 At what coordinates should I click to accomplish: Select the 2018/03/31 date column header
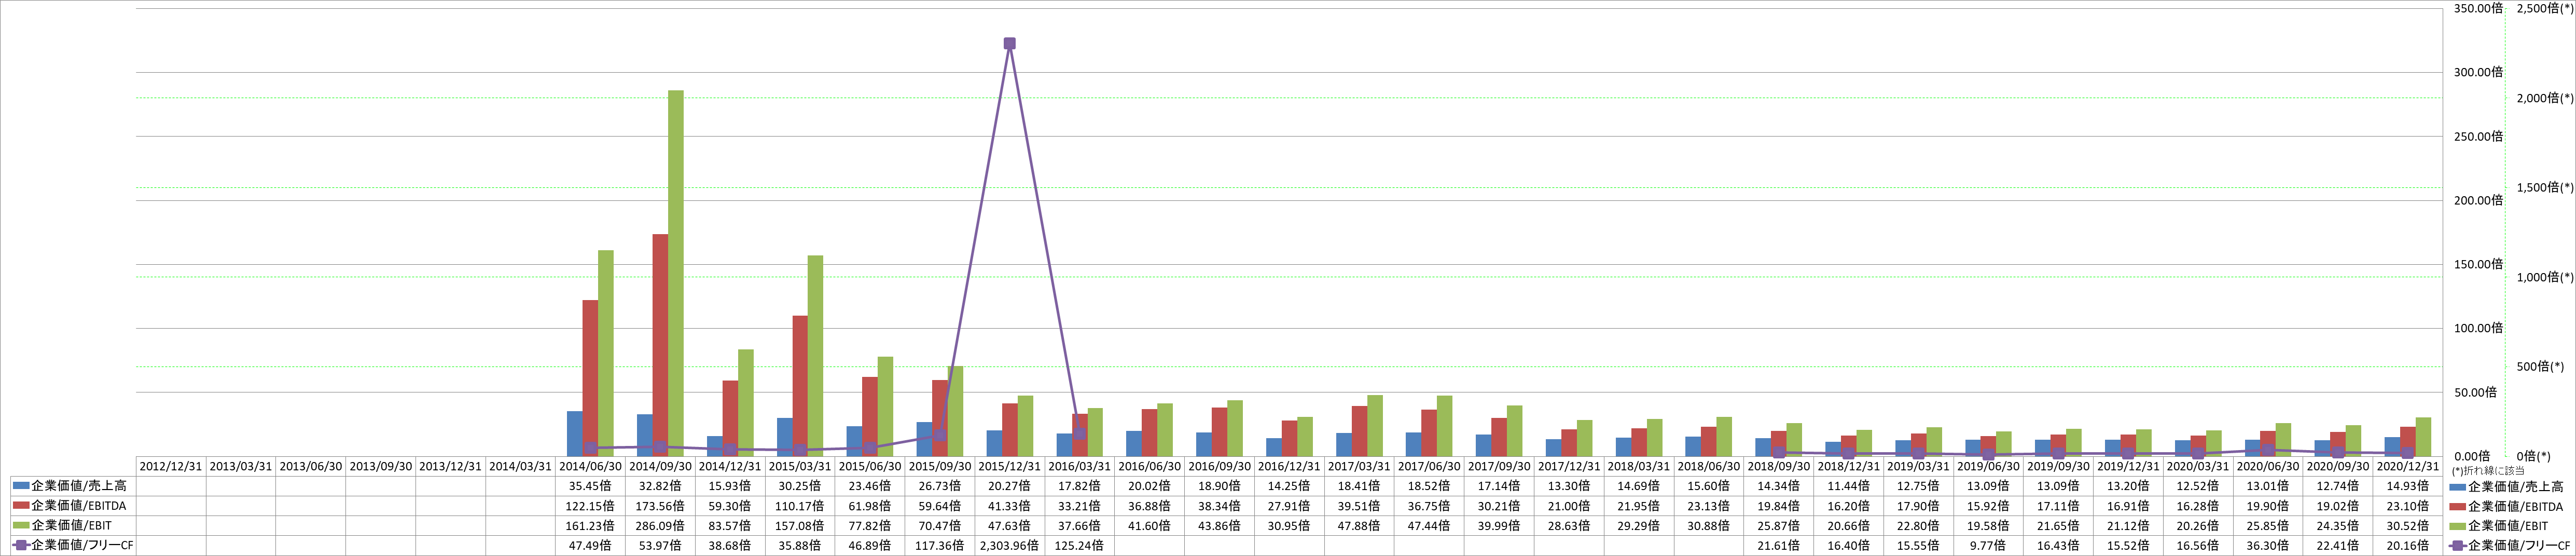1638,466
